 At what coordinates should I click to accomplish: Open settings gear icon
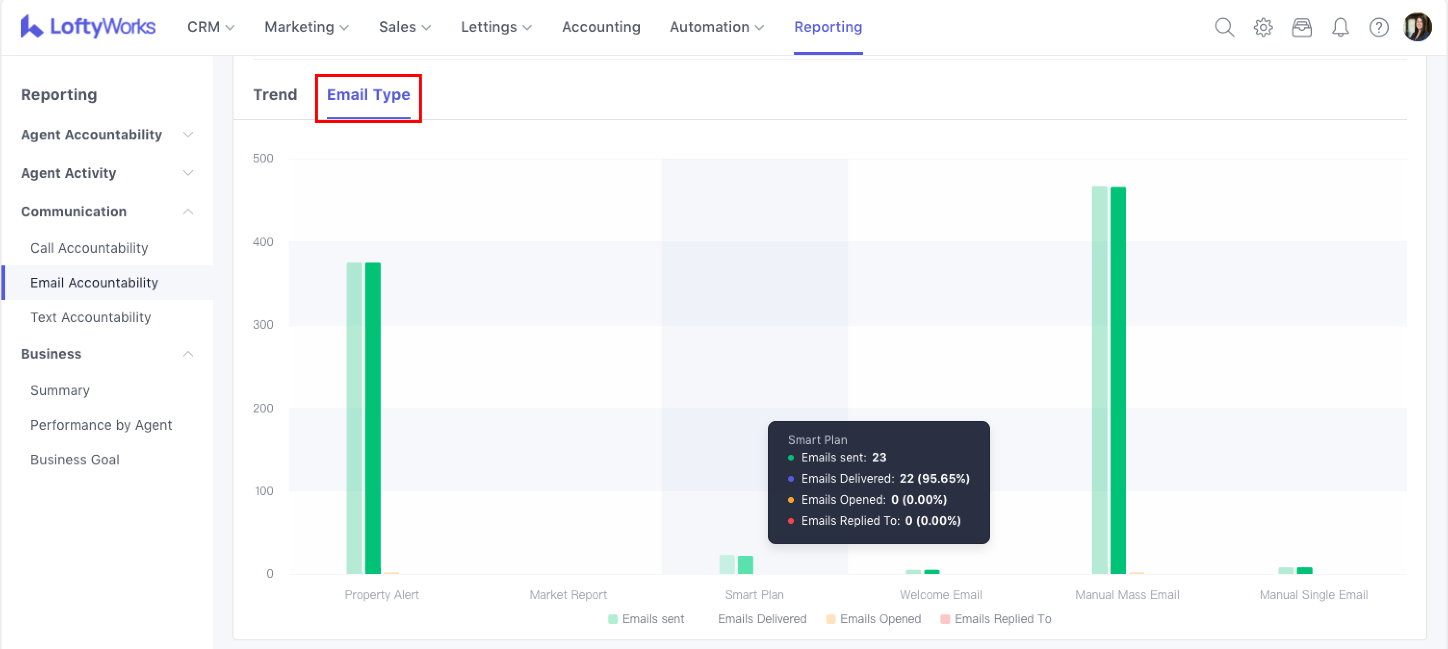(x=1263, y=27)
